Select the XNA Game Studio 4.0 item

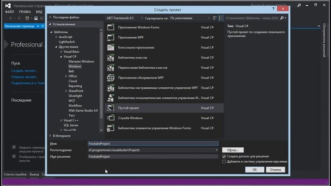pos(83,111)
